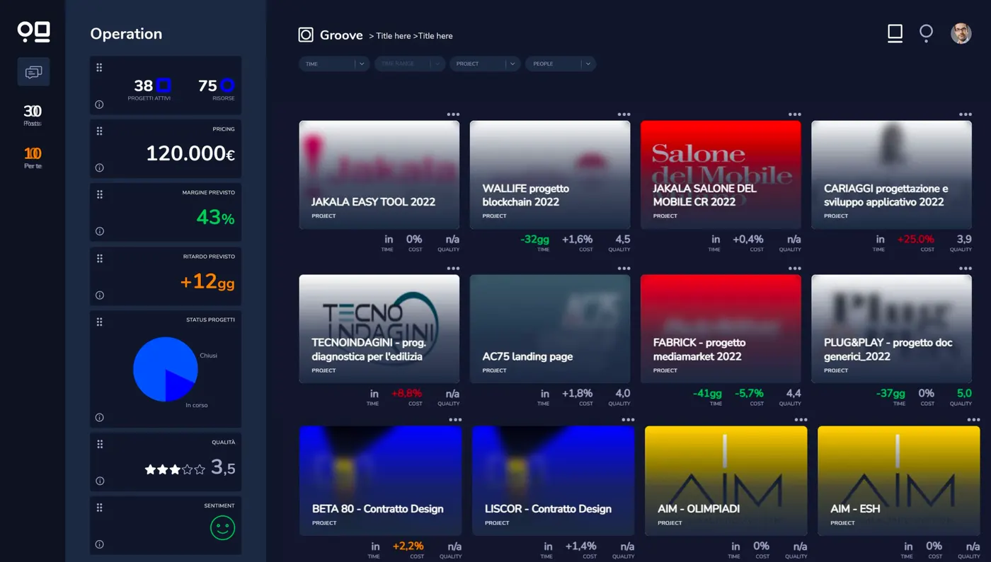Screen dimensions: 991x562
Task: Open the LISCOR - Contratto Design card
Action: [x=553, y=481]
